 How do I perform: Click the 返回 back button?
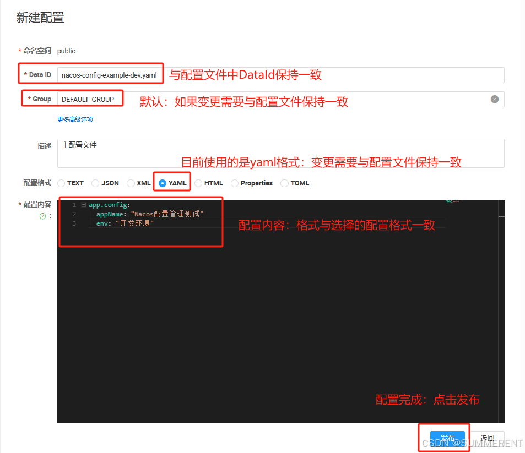point(487,438)
